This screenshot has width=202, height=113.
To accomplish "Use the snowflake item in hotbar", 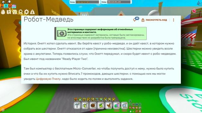I will point(124,105).
